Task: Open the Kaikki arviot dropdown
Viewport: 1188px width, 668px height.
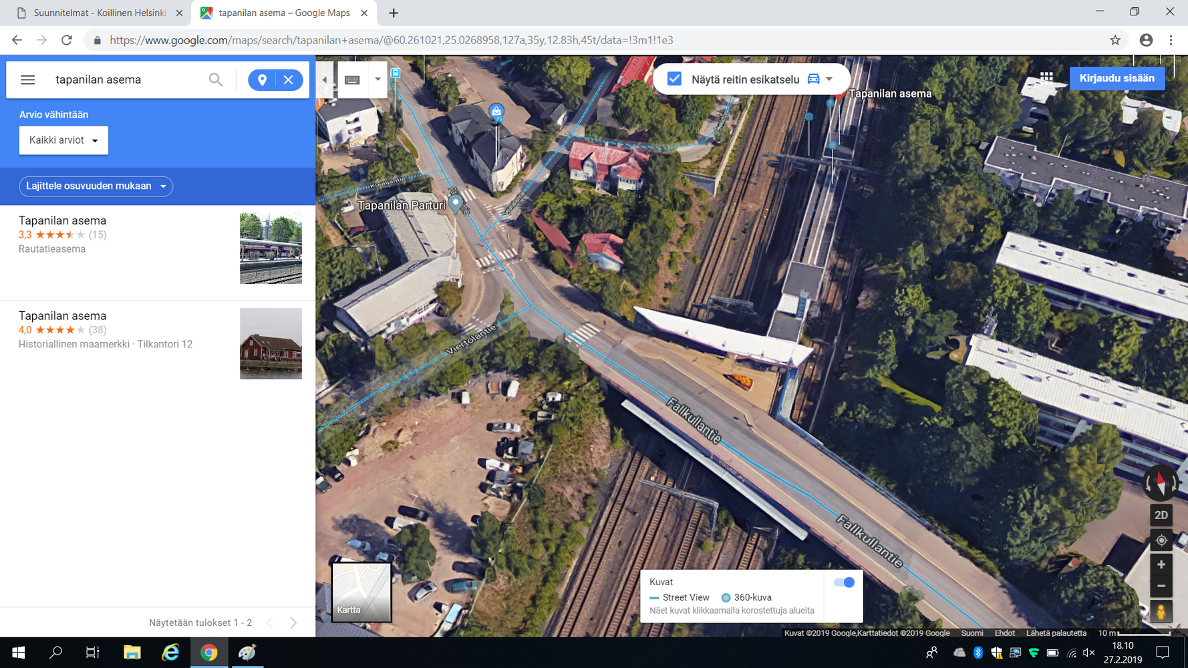Action: click(x=63, y=140)
